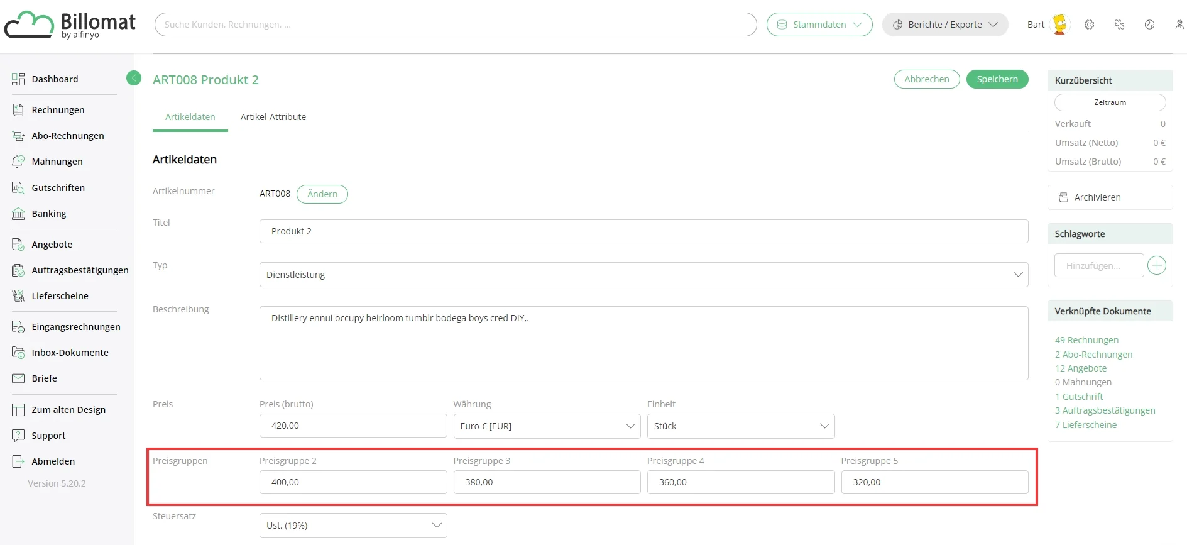Click the Abo-Rechnungen sidebar icon
The width and height of the screenshot is (1187, 545).
click(x=18, y=136)
